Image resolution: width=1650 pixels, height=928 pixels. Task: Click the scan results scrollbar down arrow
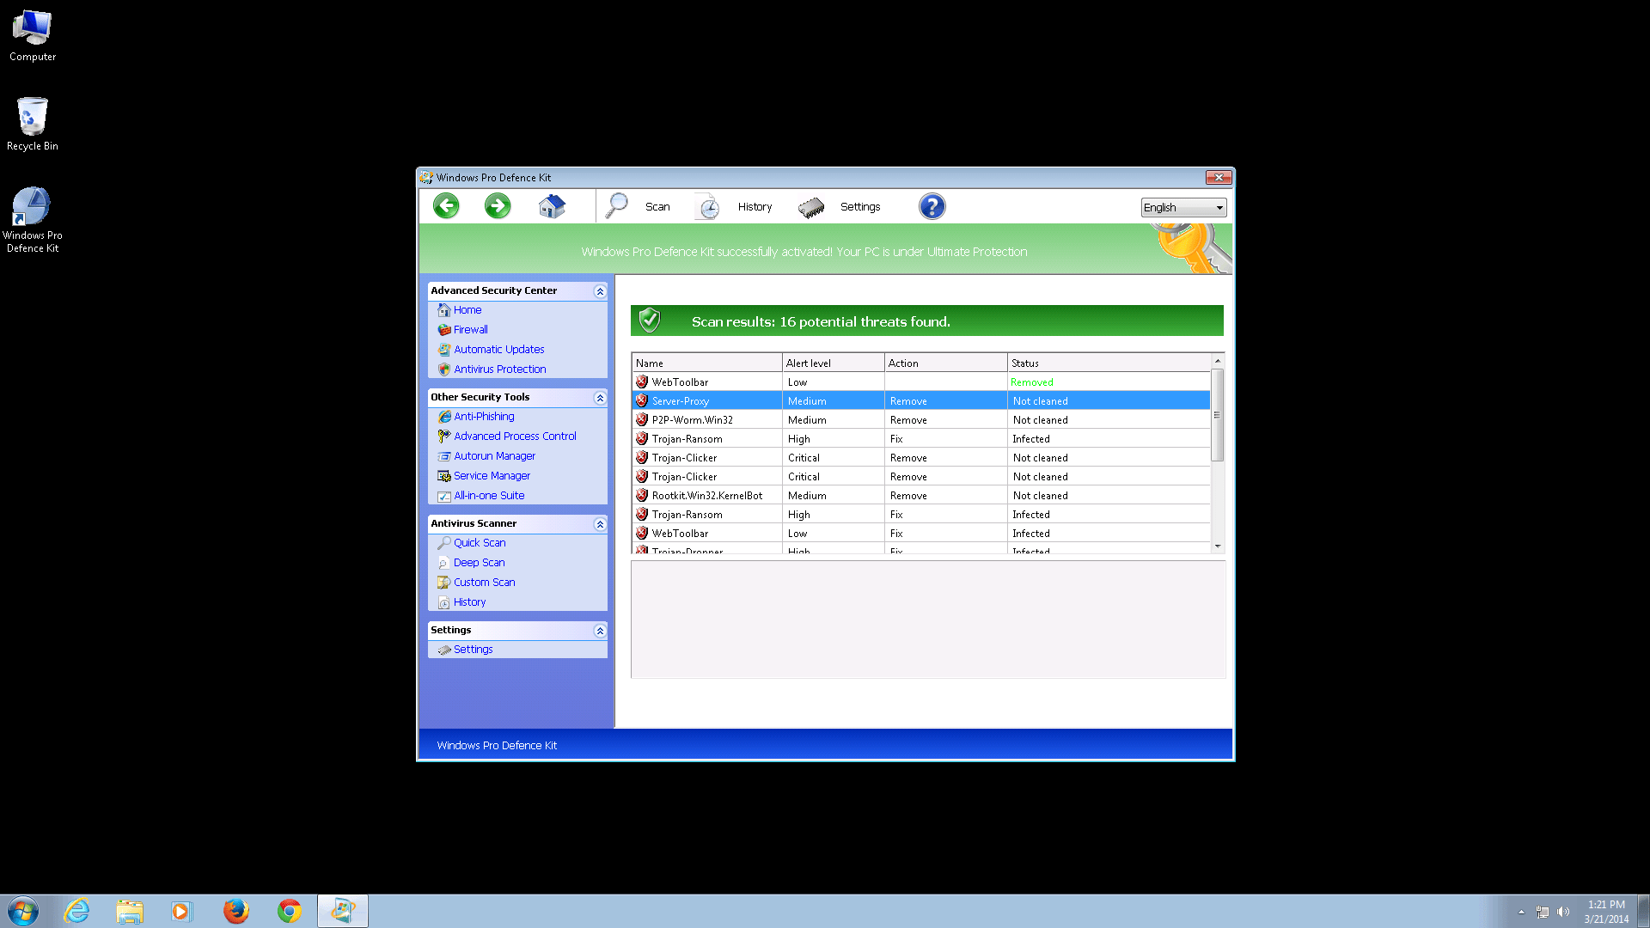pyautogui.click(x=1217, y=546)
